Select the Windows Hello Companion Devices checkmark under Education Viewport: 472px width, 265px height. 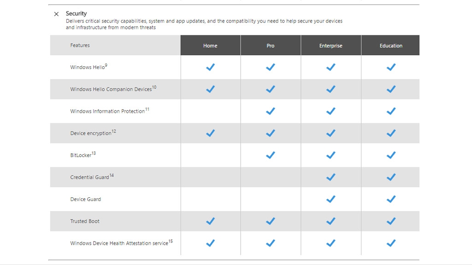point(390,89)
